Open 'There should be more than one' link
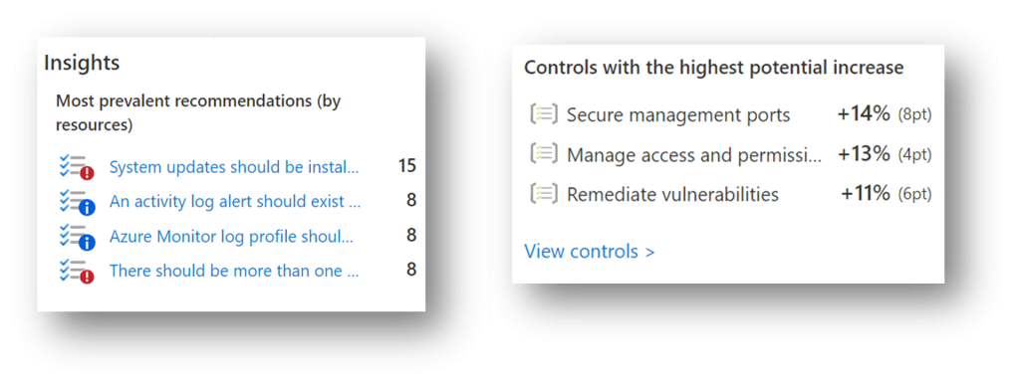 233,271
